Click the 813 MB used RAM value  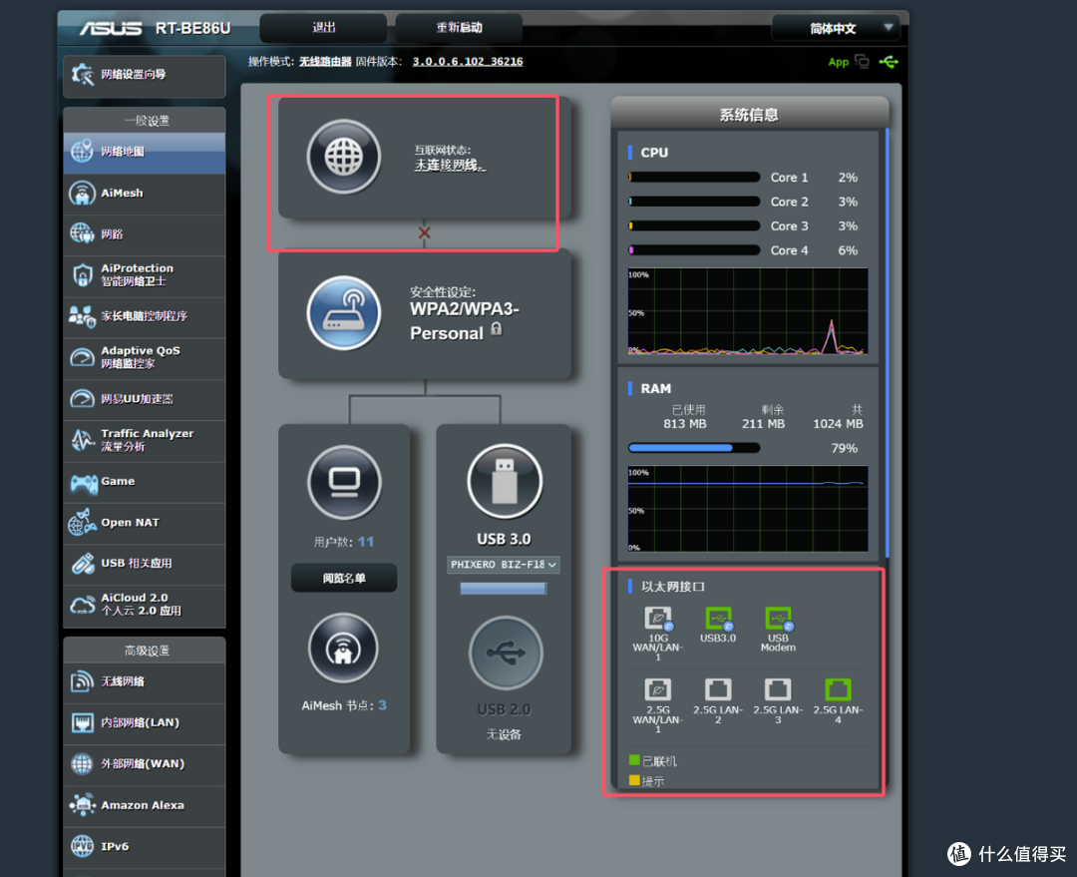click(x=685, y=424)
